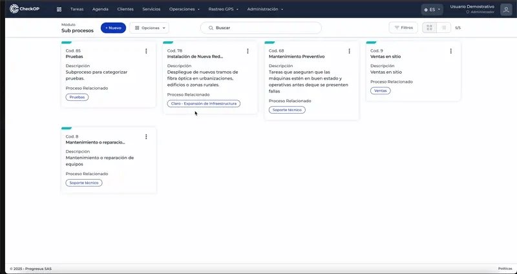Open the Servicios section

151,9
